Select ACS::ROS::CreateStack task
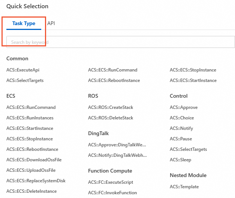 pos(111,107)
